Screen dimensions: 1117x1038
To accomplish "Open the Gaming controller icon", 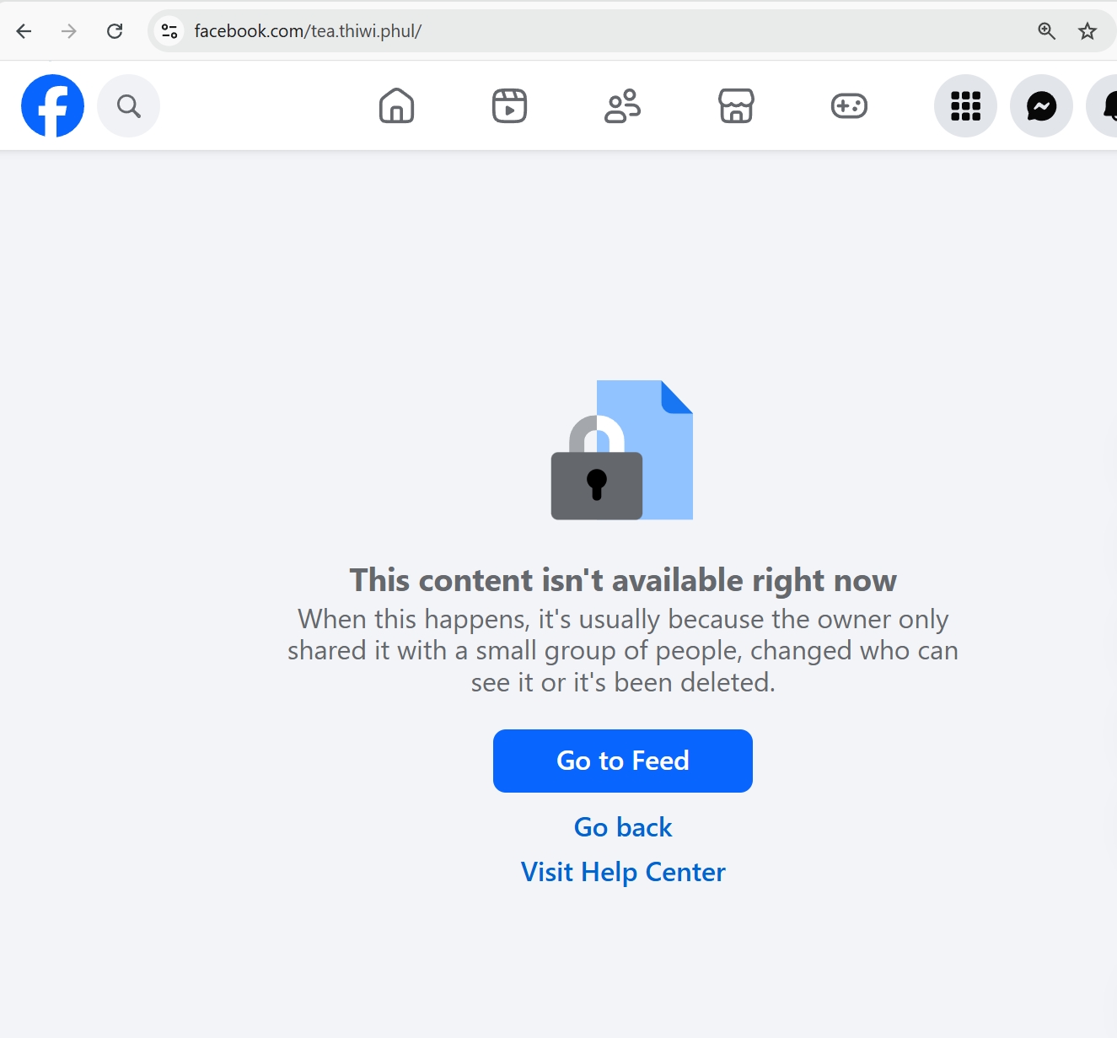I will click(849, 106).
